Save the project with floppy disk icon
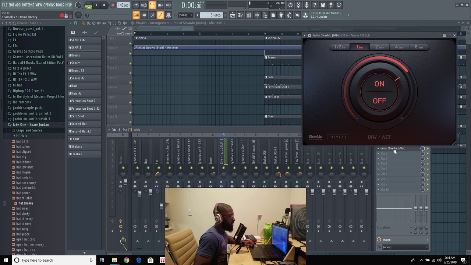The width and height of the screenshot is (471, 265). [x=323, y=5]
